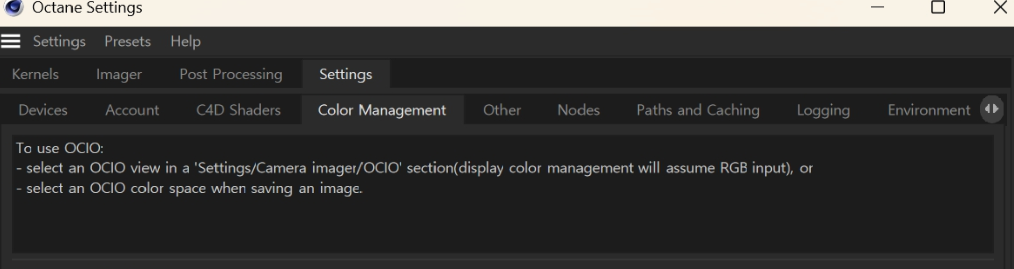Open the Help menu
This screenshot has width=1014, height=269.
click(x=185, y=41)
